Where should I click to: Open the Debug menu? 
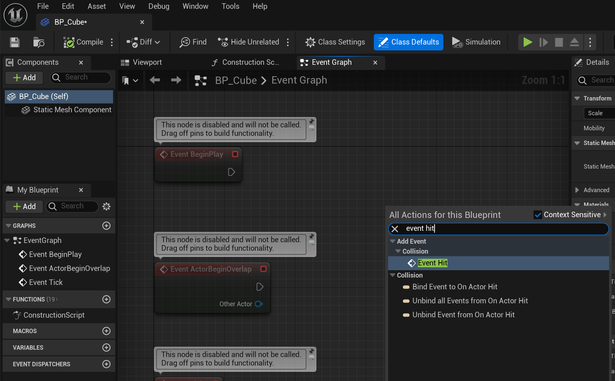pos(159,6)
